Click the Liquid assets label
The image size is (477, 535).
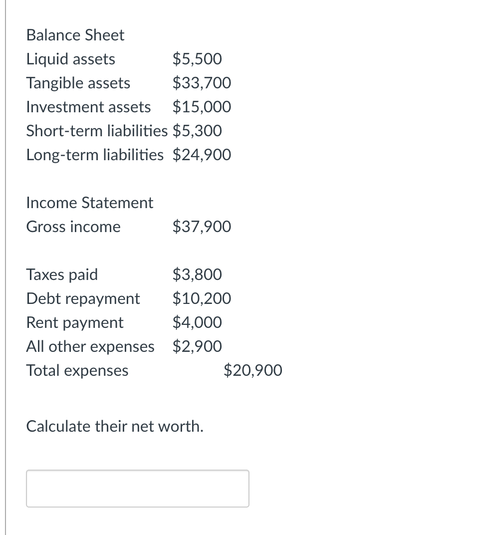70,59
